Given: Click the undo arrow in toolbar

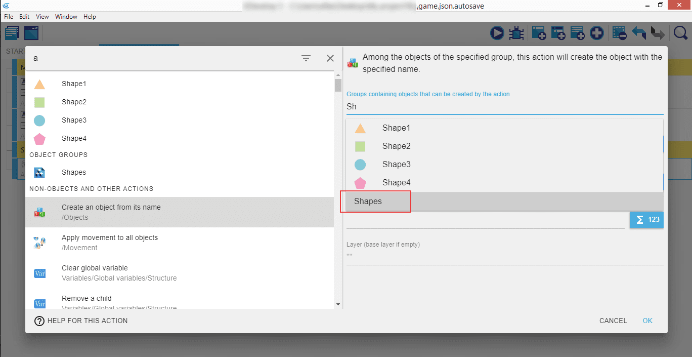Looking at the screenshot, I should 639,33.
